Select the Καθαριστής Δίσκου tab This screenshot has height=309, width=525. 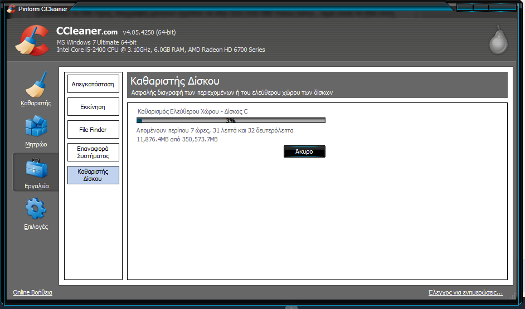(x=93, y=175)
